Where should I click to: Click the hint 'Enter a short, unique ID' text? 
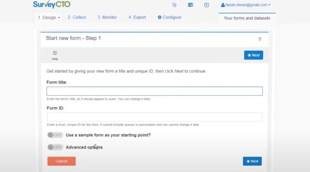[123, 125]
